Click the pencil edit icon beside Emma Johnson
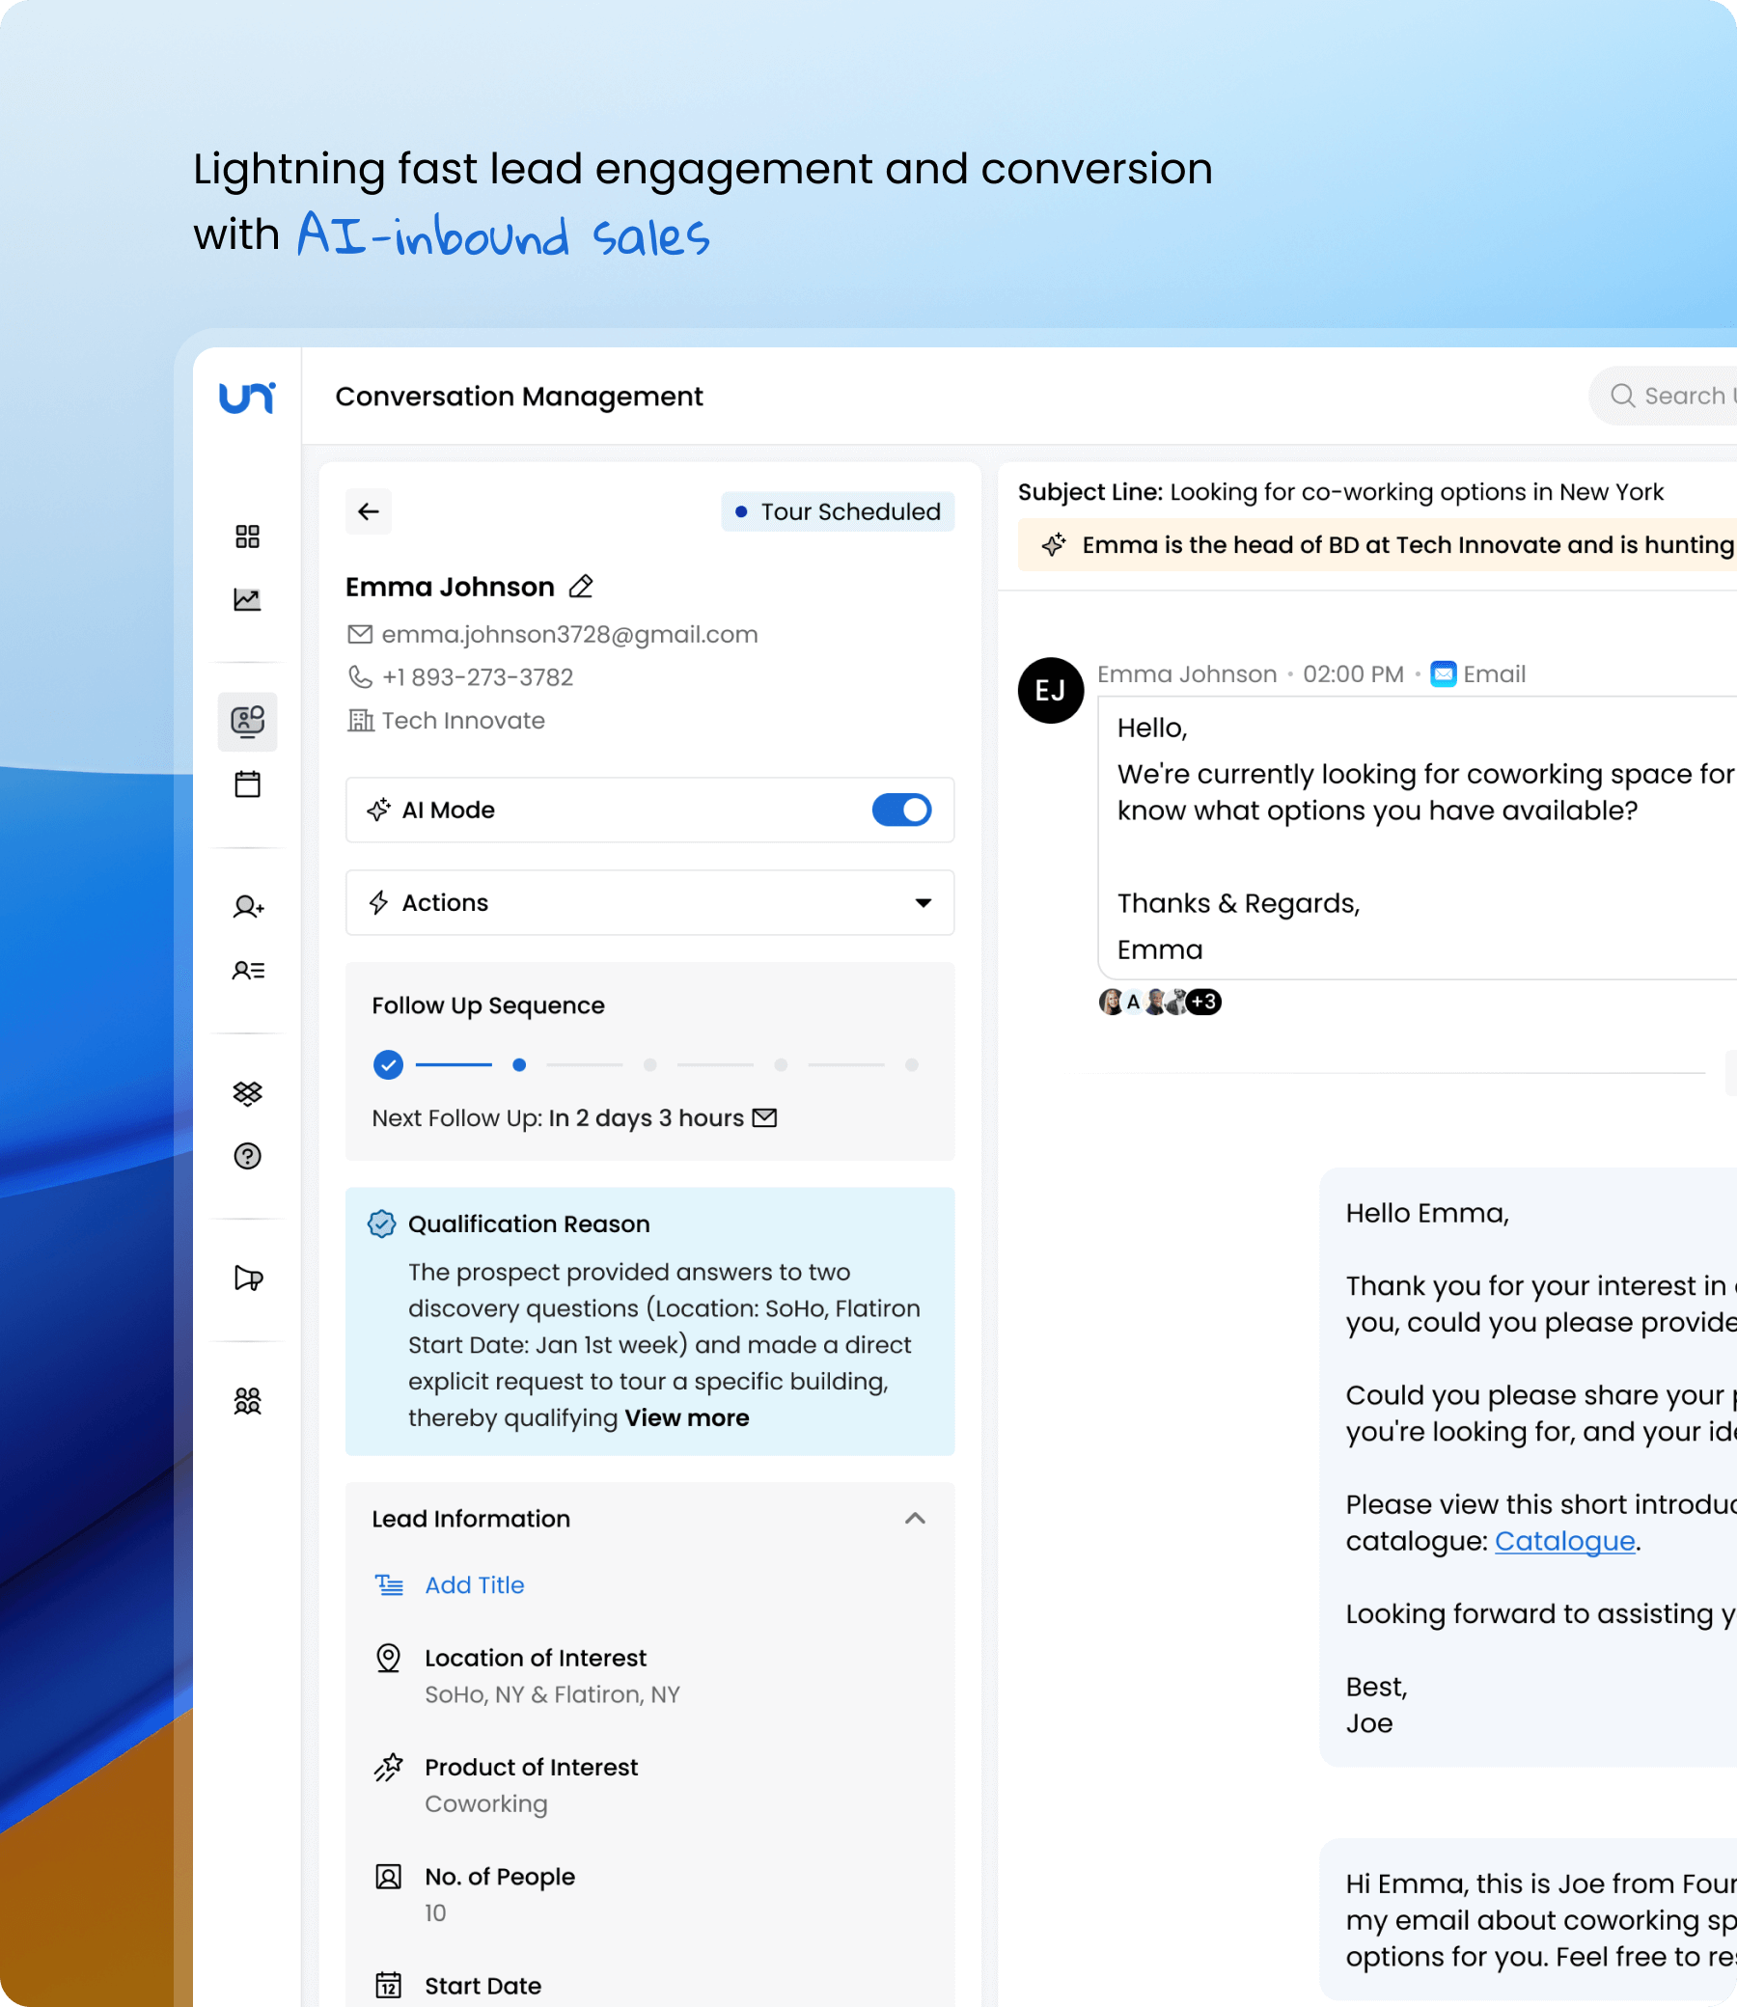 click(x=581, y=587)
